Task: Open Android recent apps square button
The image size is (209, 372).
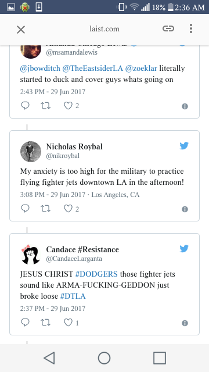Action: tap(160, 358)
